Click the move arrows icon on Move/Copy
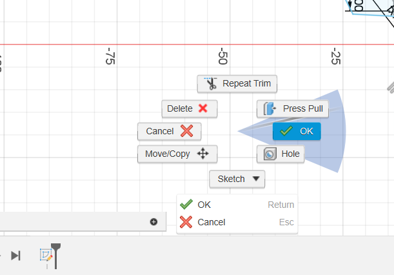The width and height of the screenshot is (394, 275). point(202,154)
